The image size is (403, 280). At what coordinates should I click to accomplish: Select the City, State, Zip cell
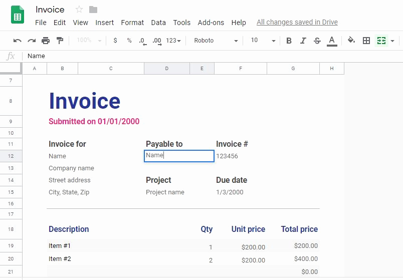pyautogui.click(x=69, y=192)
